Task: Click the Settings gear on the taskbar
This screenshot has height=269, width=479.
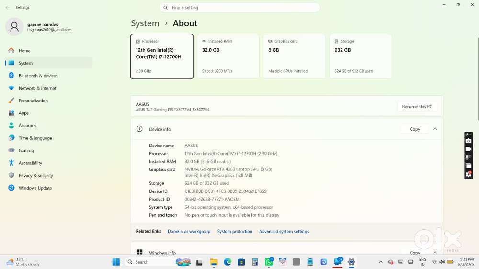Action: [x=351, y=262]
